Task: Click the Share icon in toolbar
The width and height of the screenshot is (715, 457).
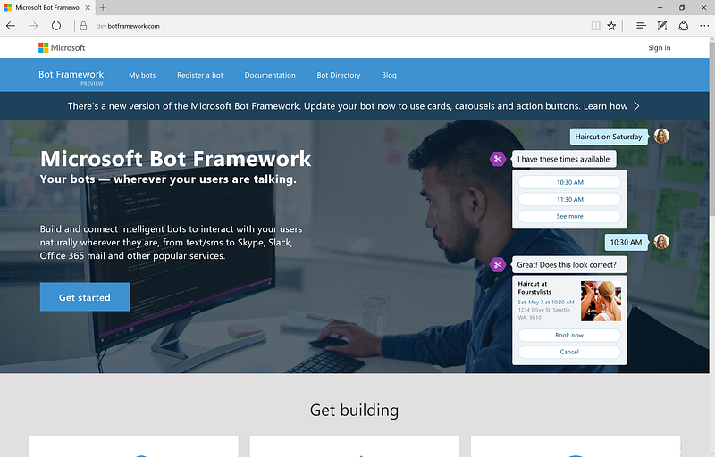Action: tap(683, 26)
